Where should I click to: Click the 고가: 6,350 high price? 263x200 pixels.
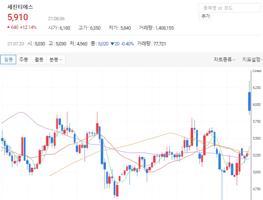pyautogui.click(x=89, y=28)
